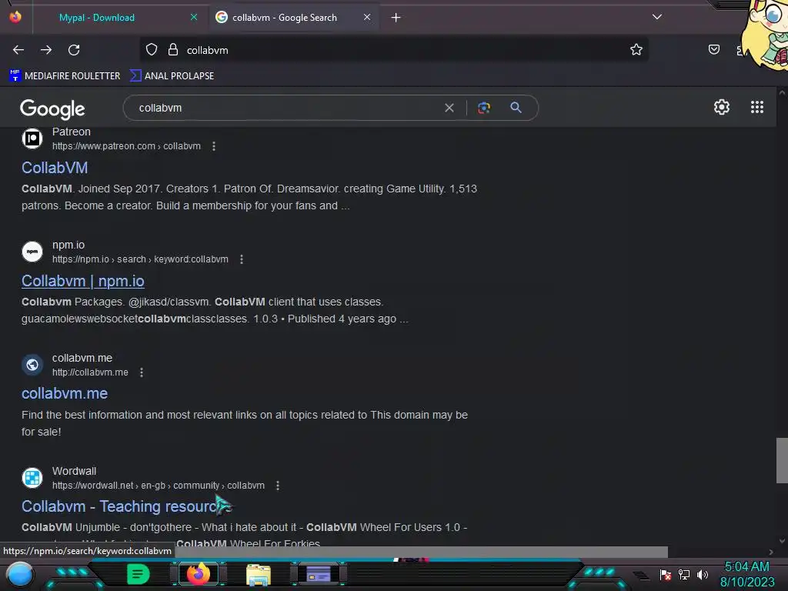Image resolution: width=788 pixels, height=591 pixels.
Task: Open Action Center flag in system tray
Action: pyautogui.click(x=666, y=574)
